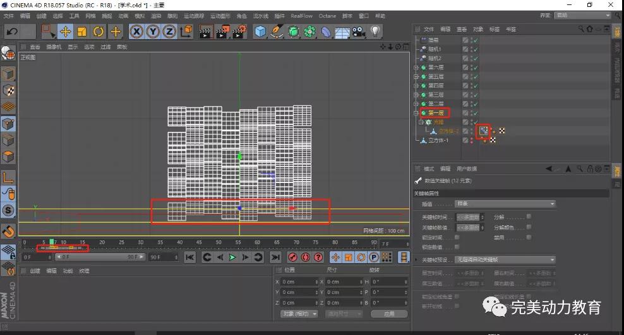Viewport: 624px width, 335px height.
Task: Click the timeline ruler at frame 45
Action: click(x=199, y=243)
